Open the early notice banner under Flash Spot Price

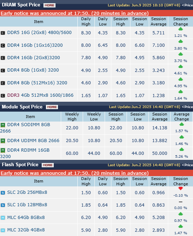tap(75, 173)
